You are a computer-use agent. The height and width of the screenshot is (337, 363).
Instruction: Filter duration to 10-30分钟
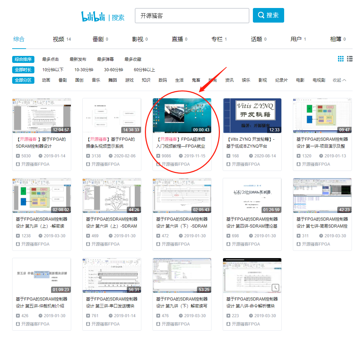pos(84,70)
